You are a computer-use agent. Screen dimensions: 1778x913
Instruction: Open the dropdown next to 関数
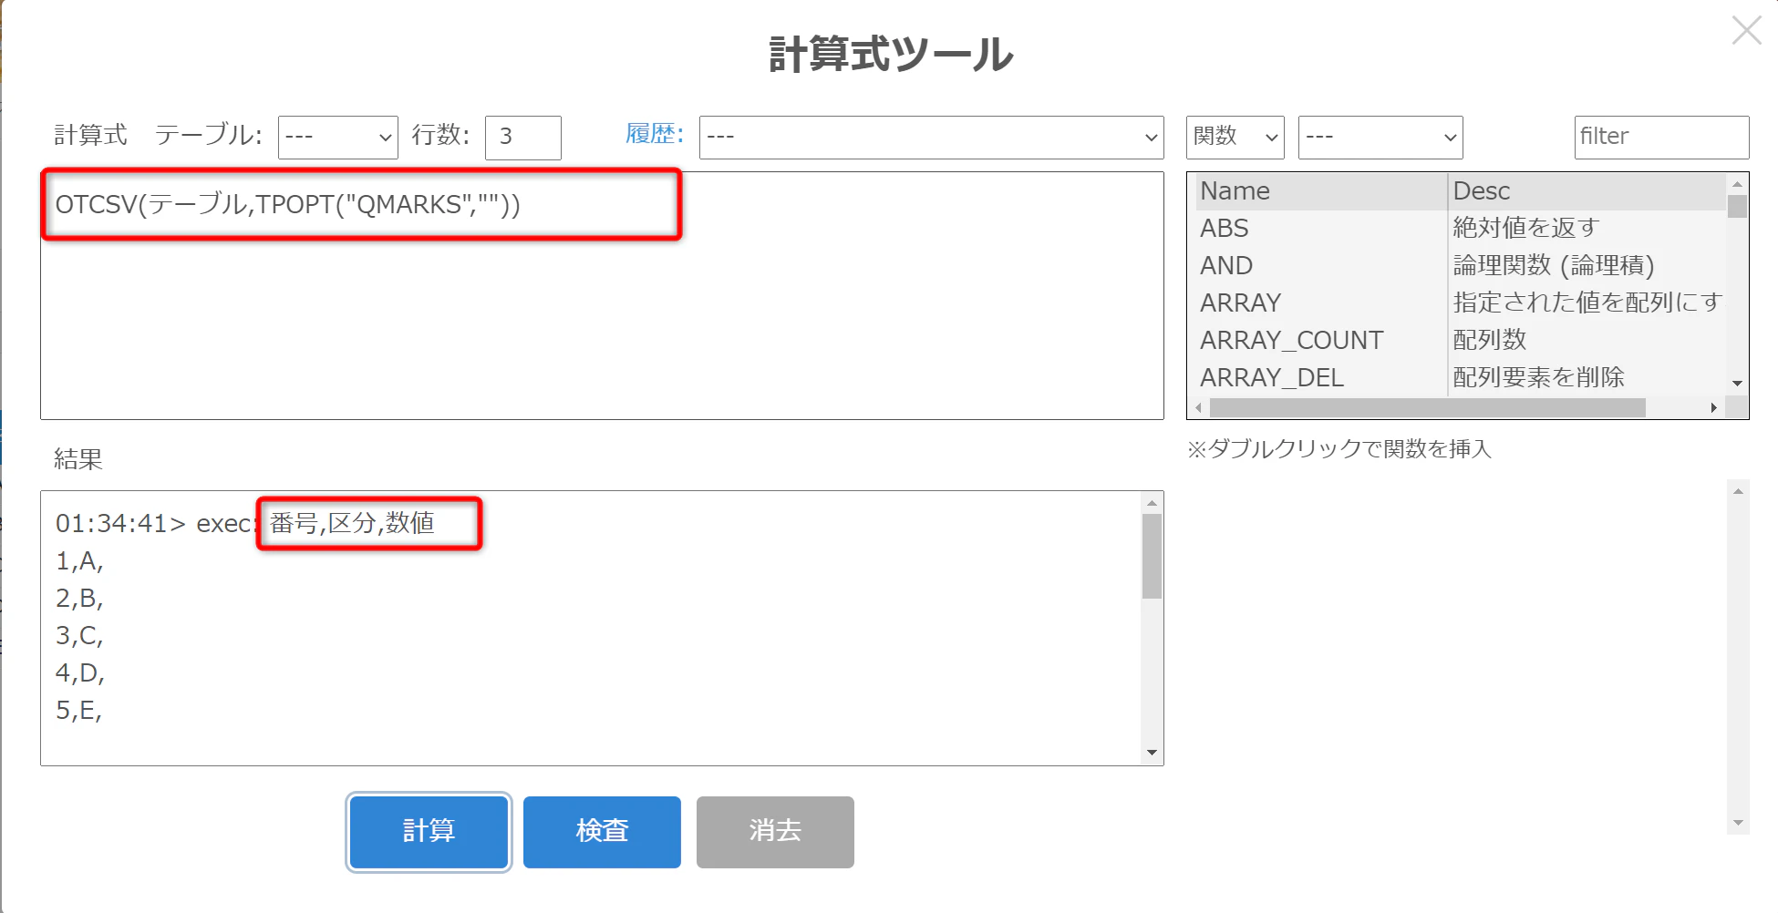pyautogui.click(x=1380, y=138)
